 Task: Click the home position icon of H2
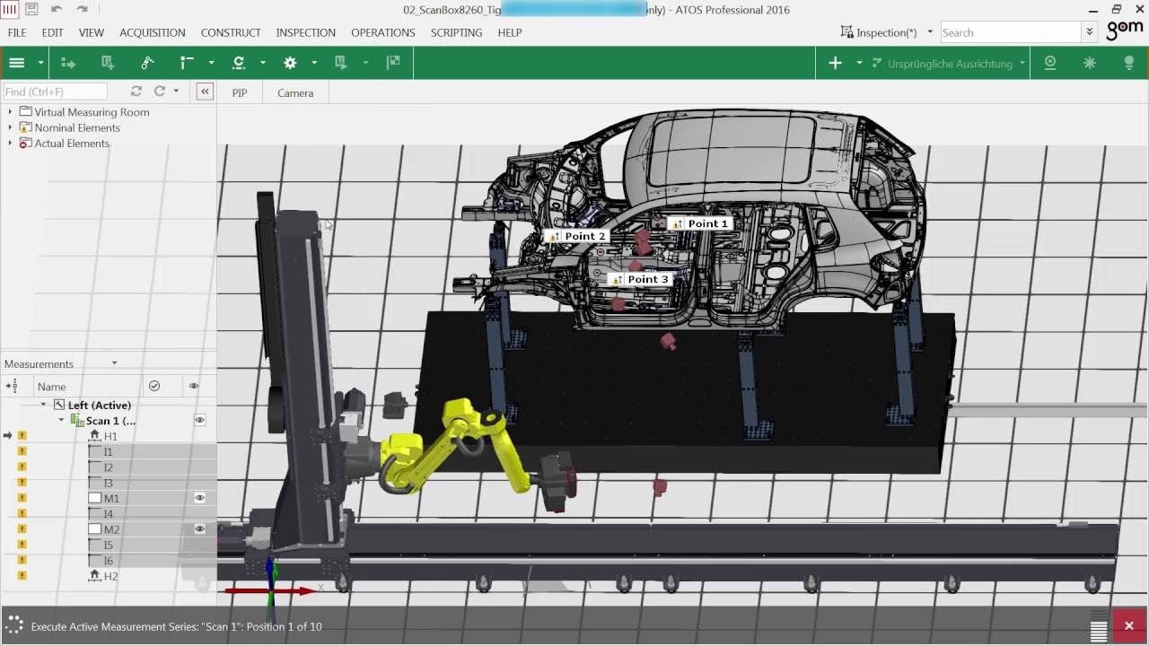[x=94, y=576]
